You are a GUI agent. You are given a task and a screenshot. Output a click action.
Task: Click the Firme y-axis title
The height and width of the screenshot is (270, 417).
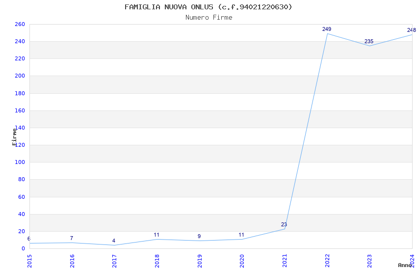pyautogui.click(x=14, y=137)
